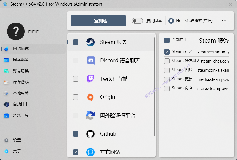
Task: Click the service list vertical scrollbar
Action: [x=155, y=87]
